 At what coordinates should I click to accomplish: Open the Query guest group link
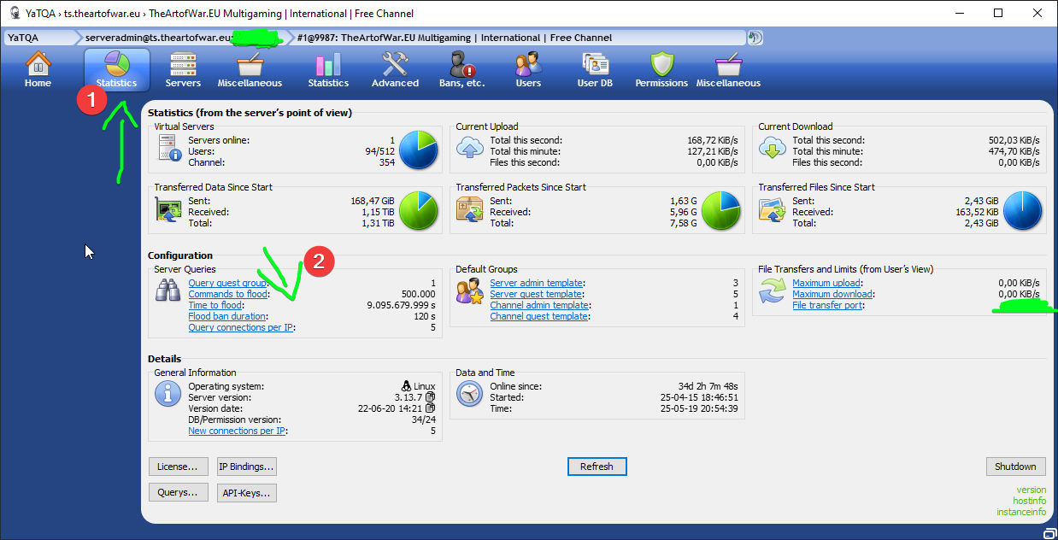tap(228, 283)
